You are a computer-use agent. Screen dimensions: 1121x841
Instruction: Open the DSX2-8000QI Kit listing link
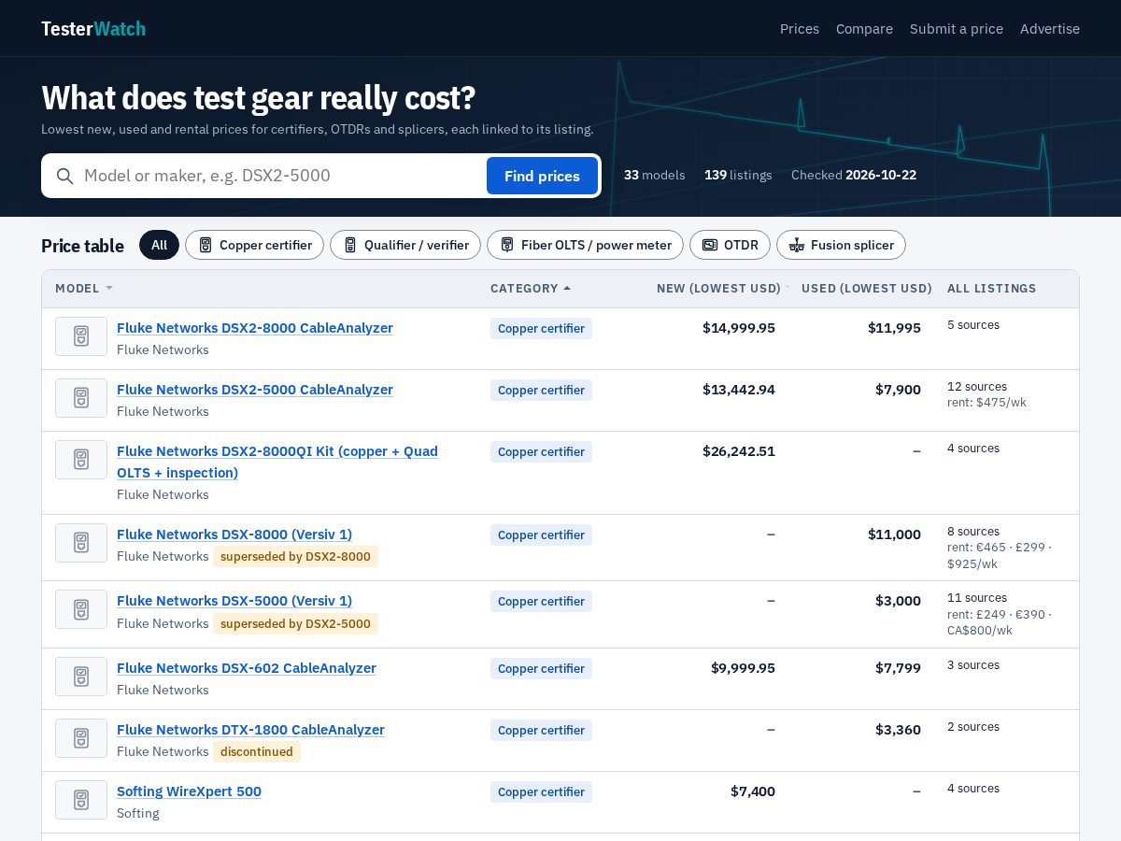[277, 462]
